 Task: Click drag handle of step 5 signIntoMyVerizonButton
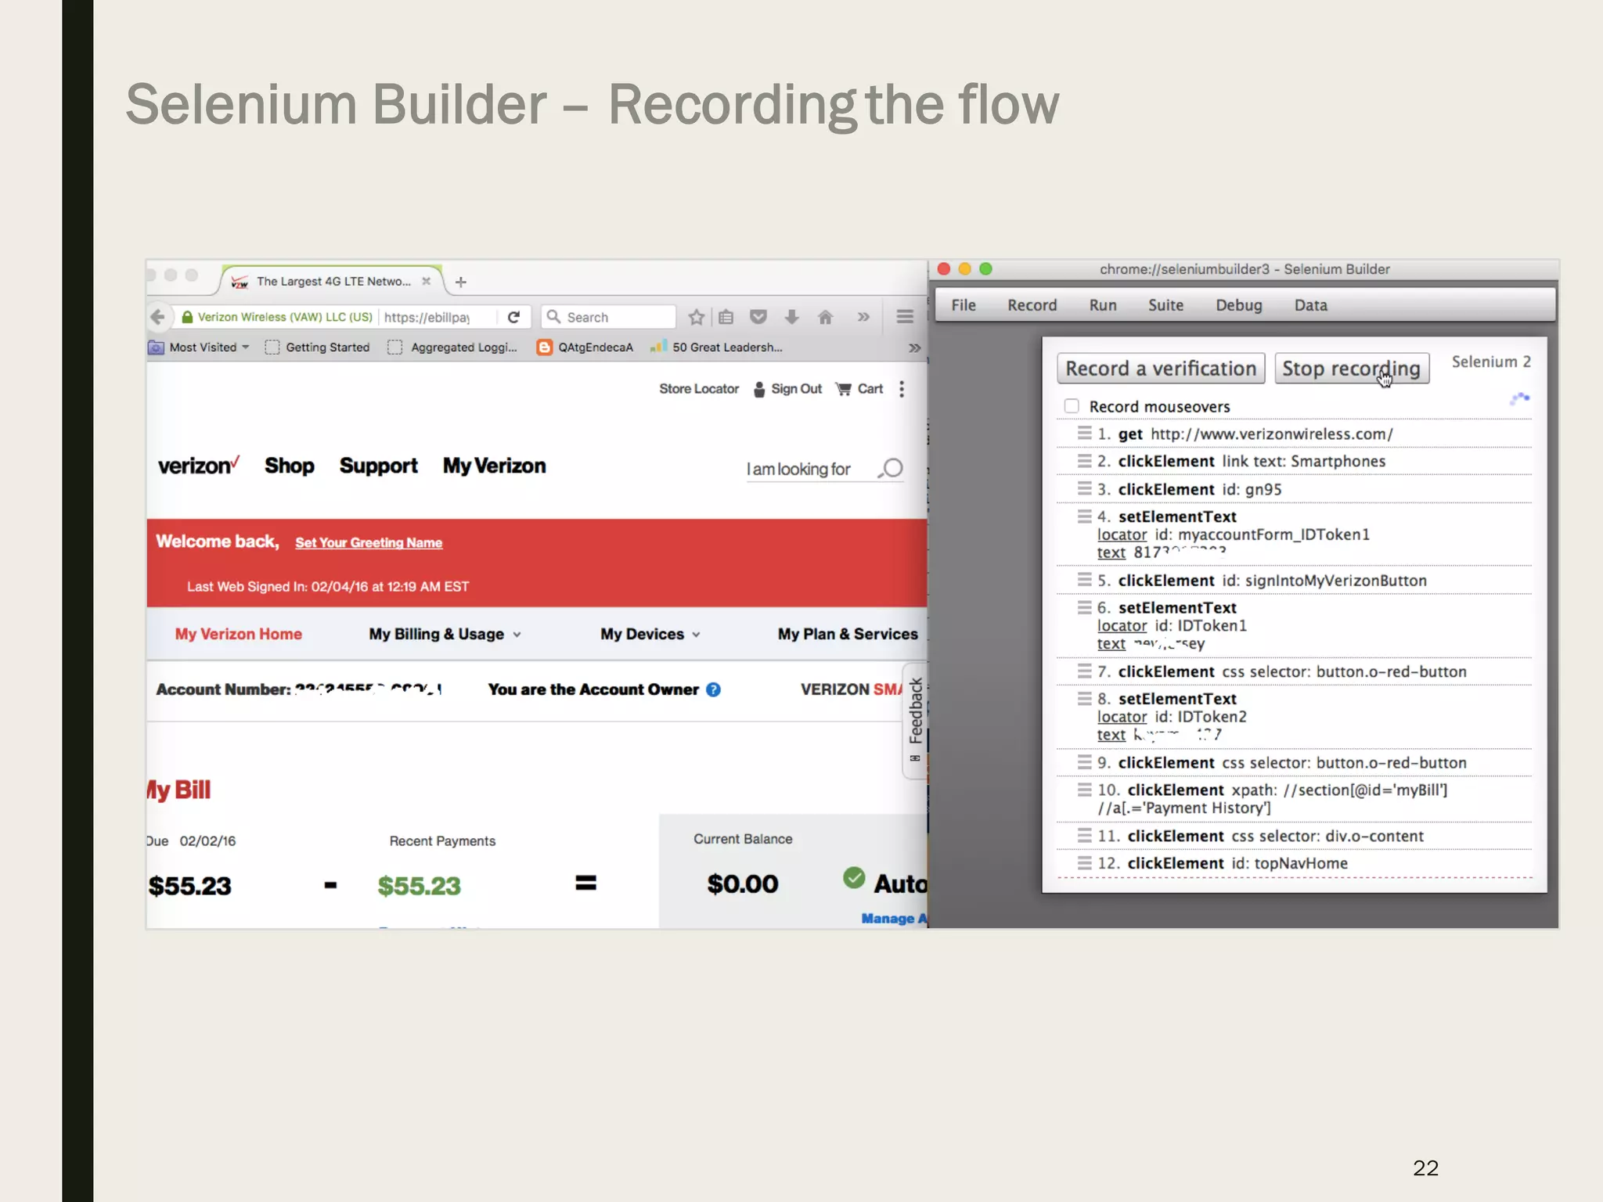tap(1084, 580)
